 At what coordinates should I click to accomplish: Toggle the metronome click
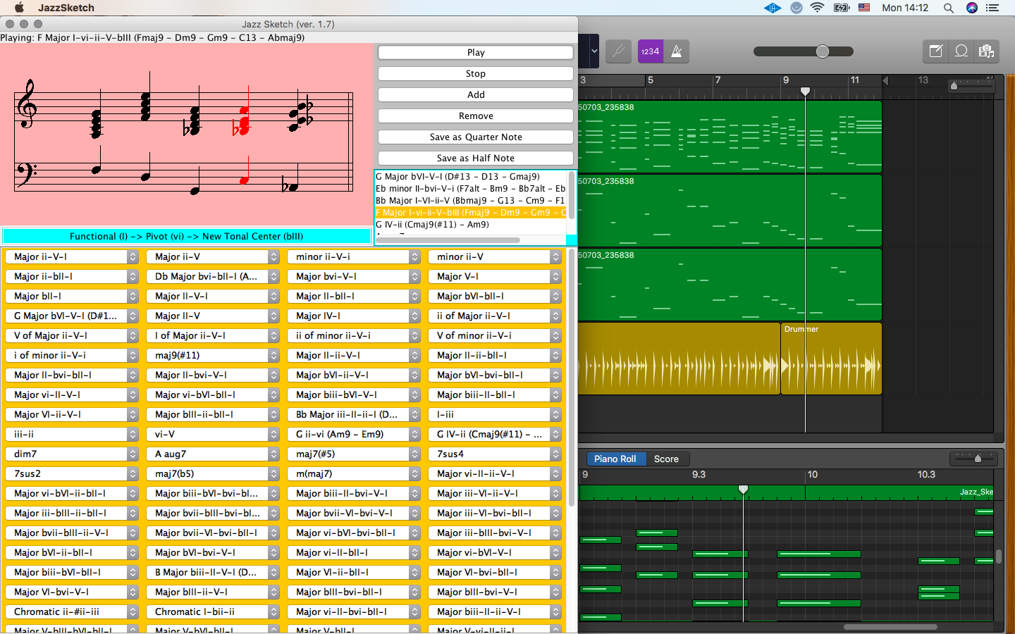pyautogui.click(x=677, y=51)
